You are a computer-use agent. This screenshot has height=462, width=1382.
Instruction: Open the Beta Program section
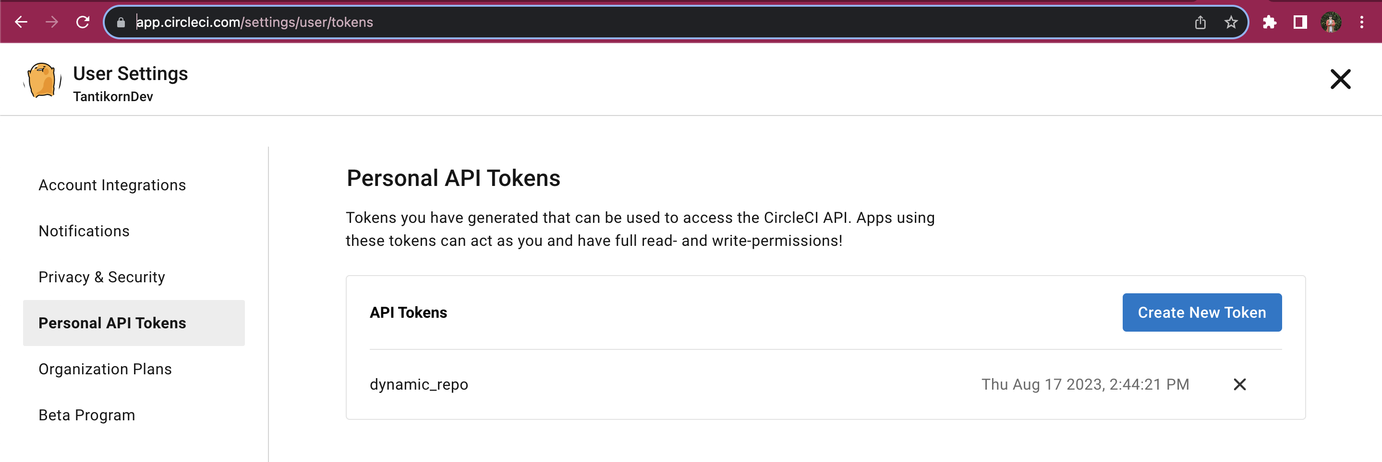coord(87,416)
